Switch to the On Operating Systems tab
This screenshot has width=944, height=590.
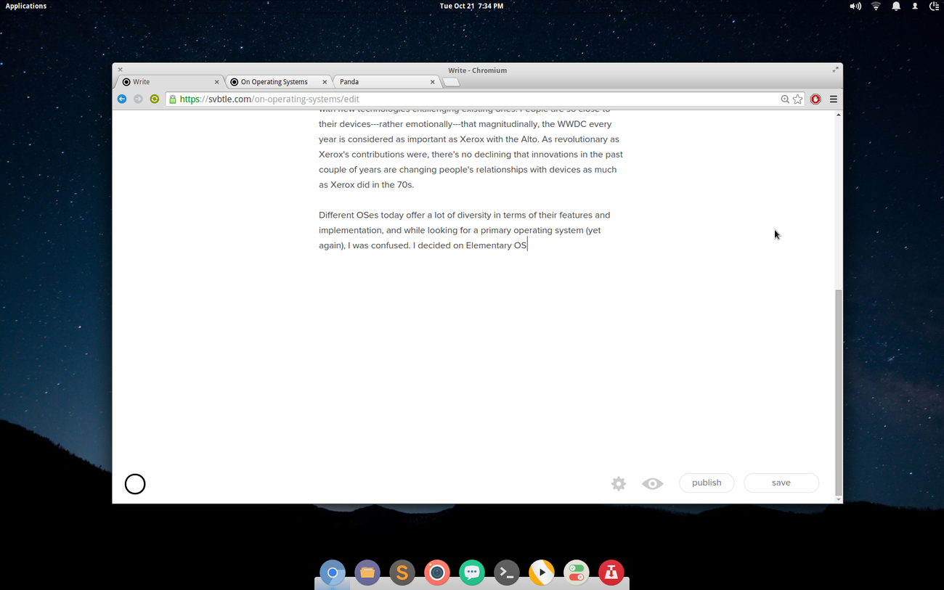[x=274, y=82]
